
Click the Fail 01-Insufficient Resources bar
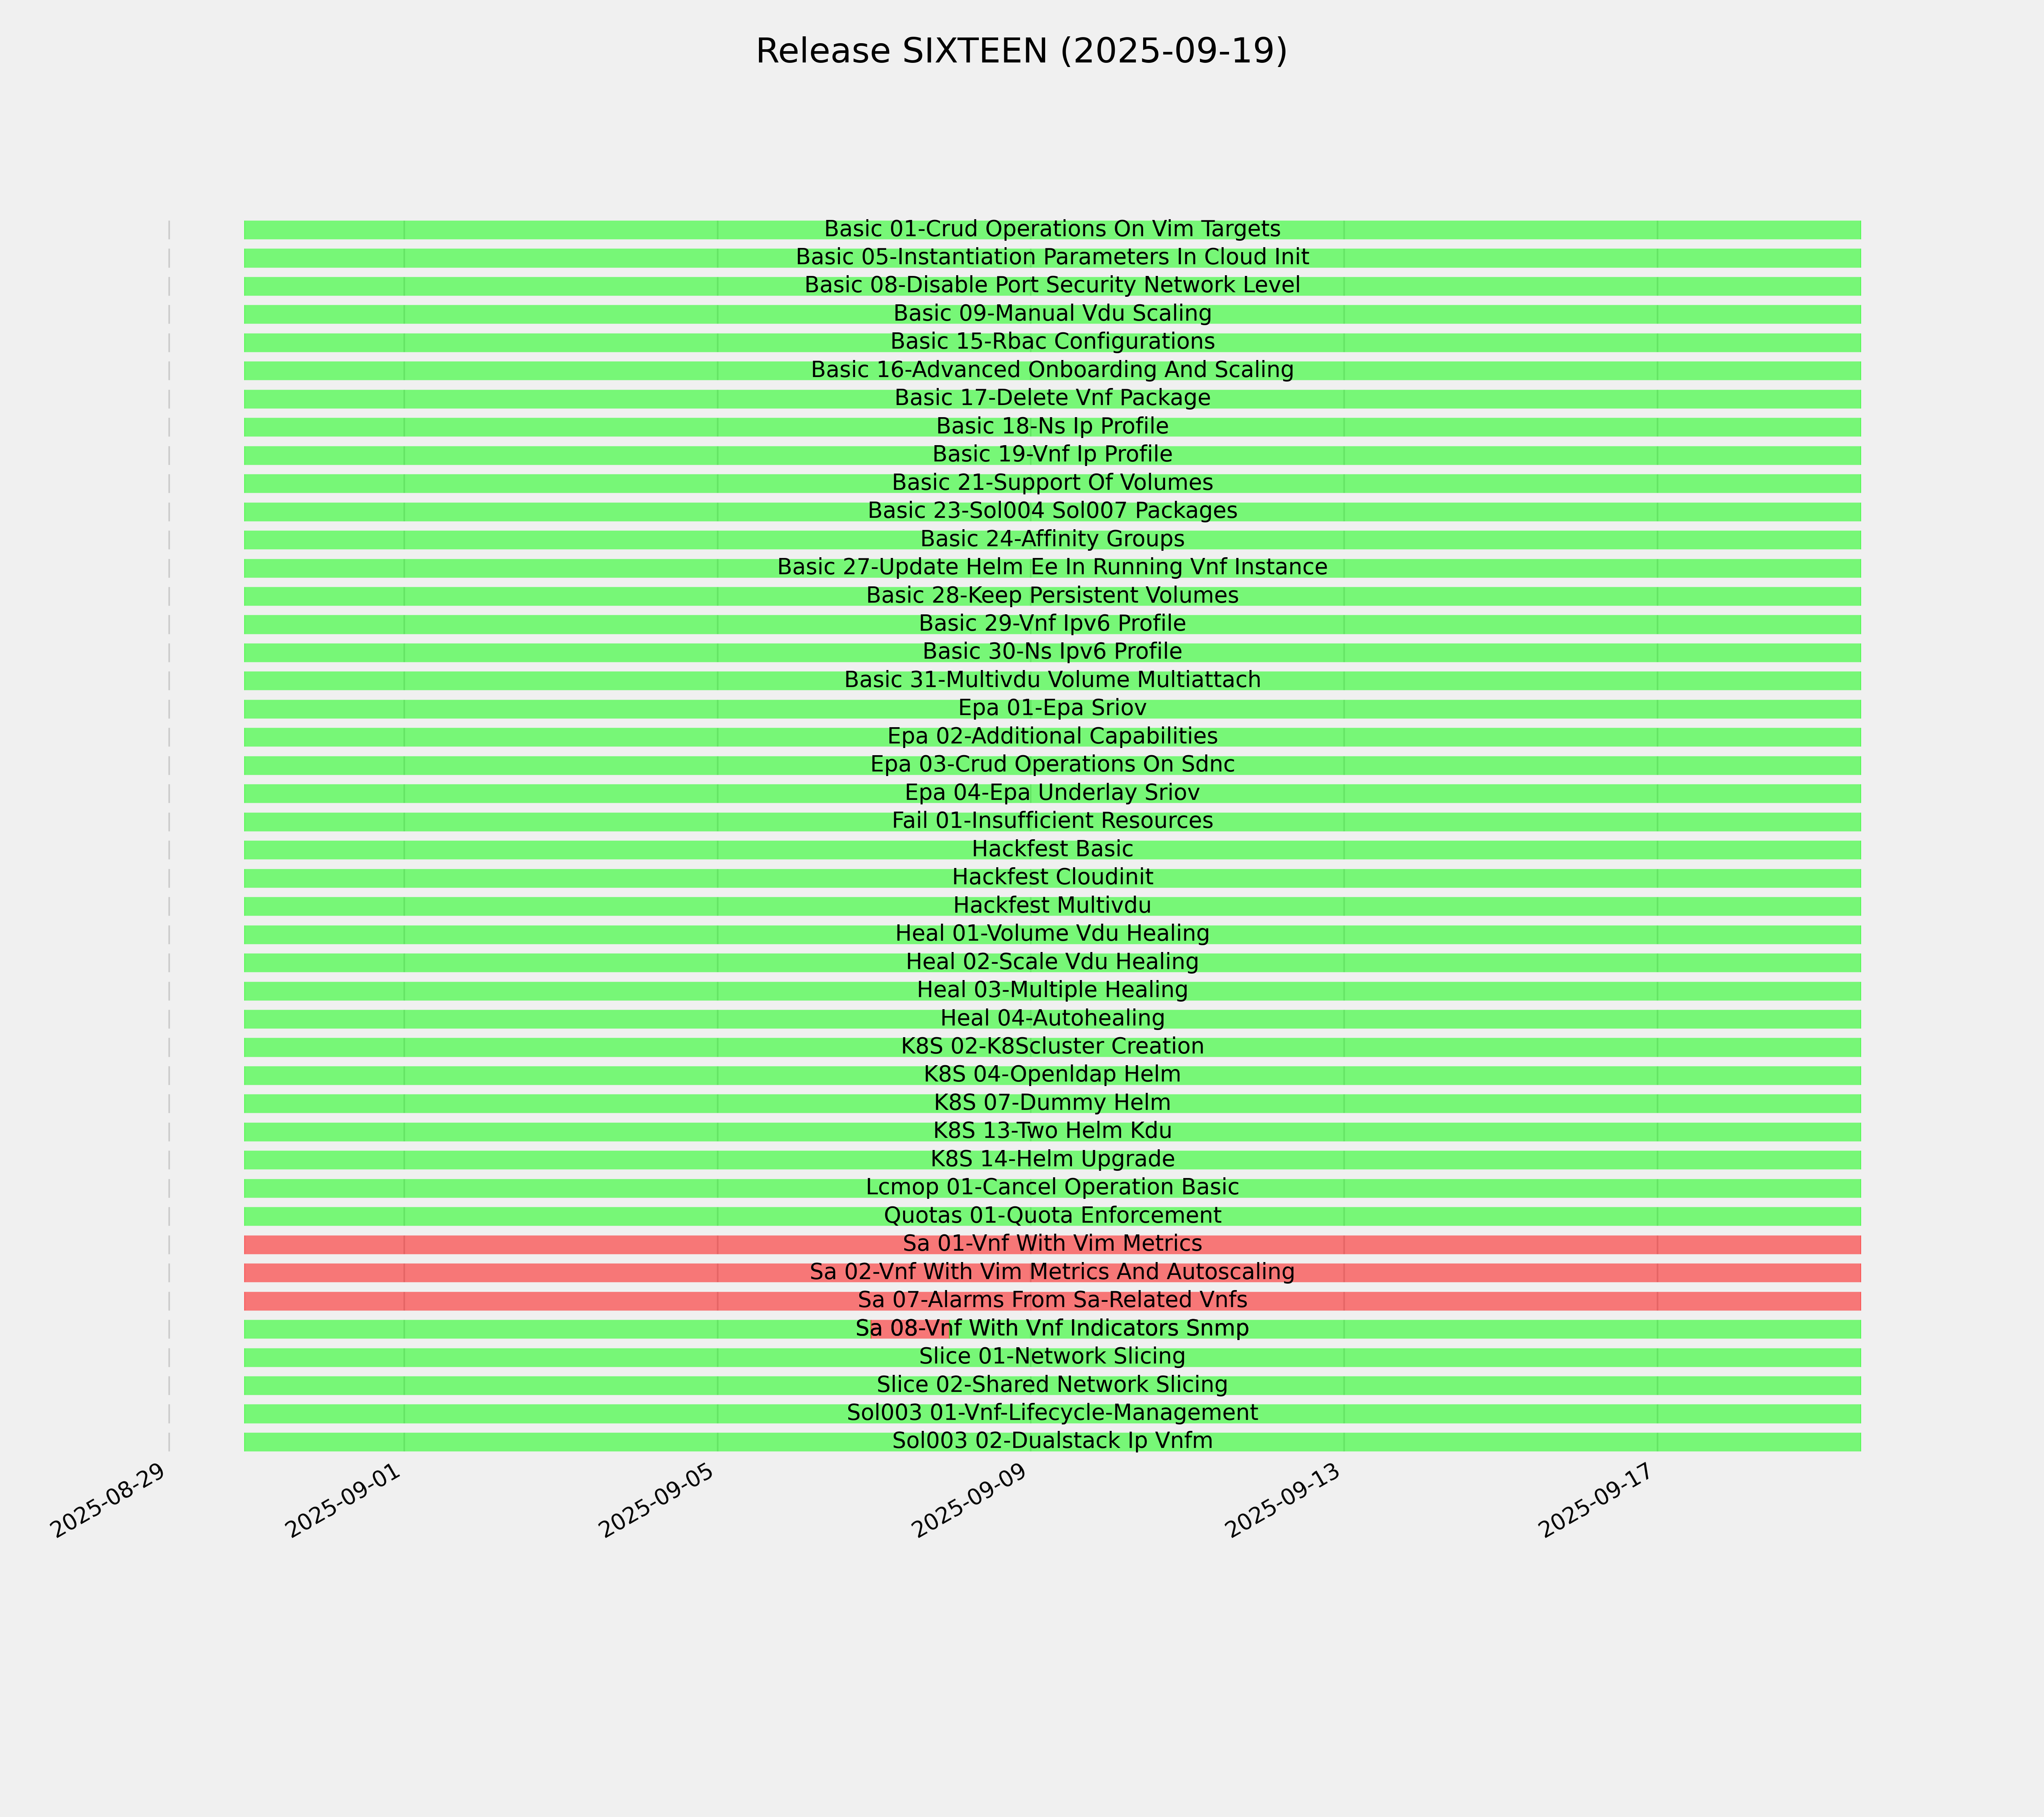(1052, 821)
